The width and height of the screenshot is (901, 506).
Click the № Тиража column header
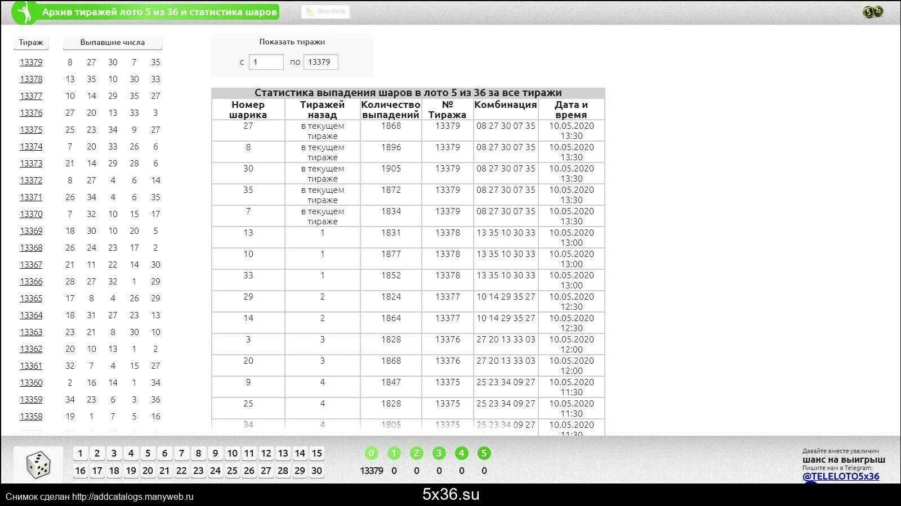(448, 110)
